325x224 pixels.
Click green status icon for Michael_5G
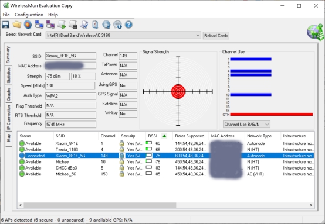coord(22,174)
